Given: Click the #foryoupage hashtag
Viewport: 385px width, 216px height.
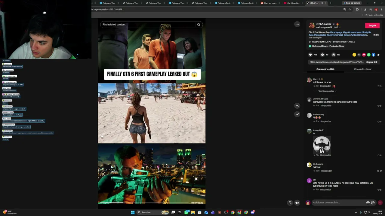Looking at the screenshot, I should (336, 32).
